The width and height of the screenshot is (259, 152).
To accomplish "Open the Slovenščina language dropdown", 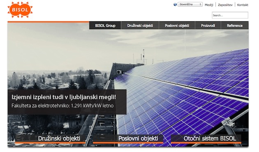I will (x=190, y=5).
